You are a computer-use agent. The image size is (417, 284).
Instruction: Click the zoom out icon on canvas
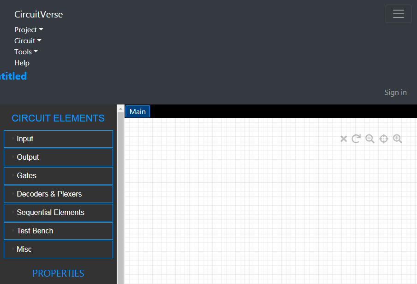click(x=369, y=139)
